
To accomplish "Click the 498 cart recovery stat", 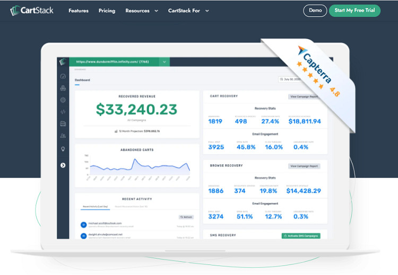I will click(240, 121).
